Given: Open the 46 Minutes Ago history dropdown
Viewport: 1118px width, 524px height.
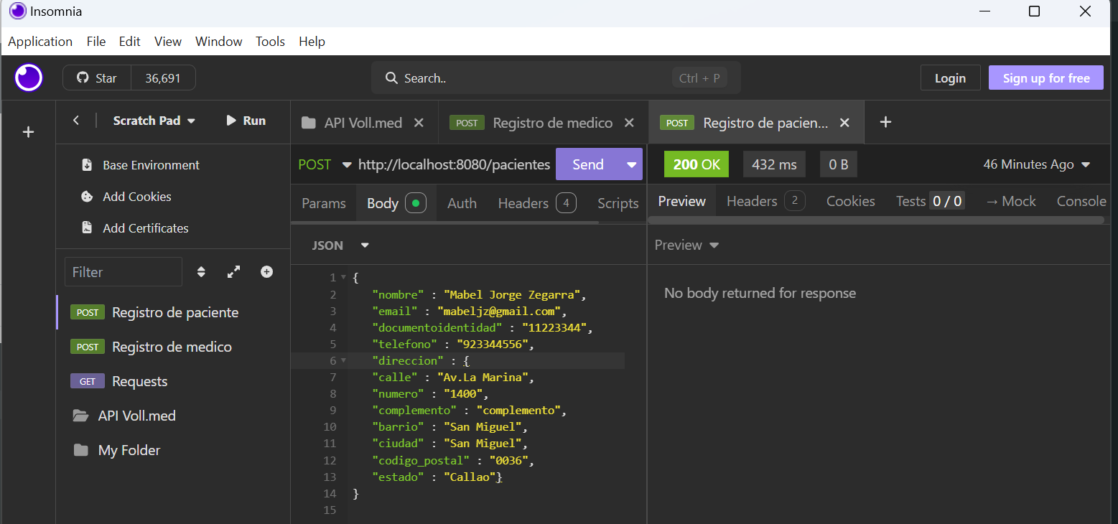Looking at the screenshot, I should (x=1036, y=164).
